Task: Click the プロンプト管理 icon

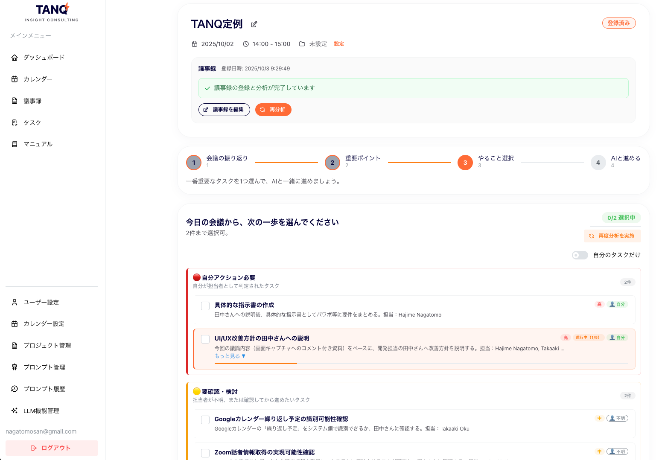Action: 15,367
